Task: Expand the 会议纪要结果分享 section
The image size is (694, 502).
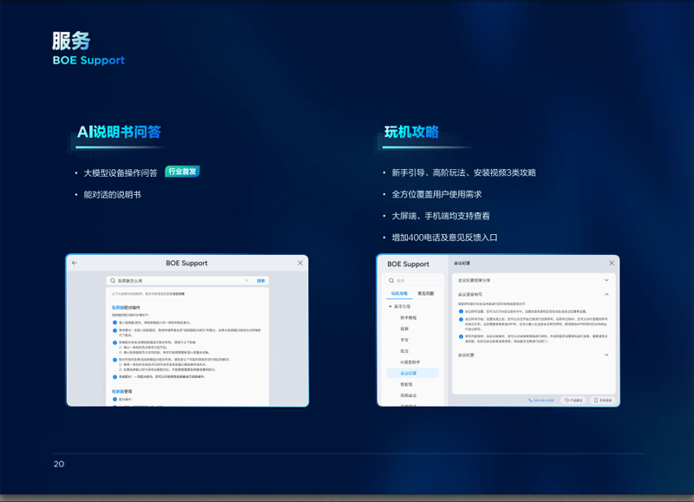Action: (x=606, y=280)
